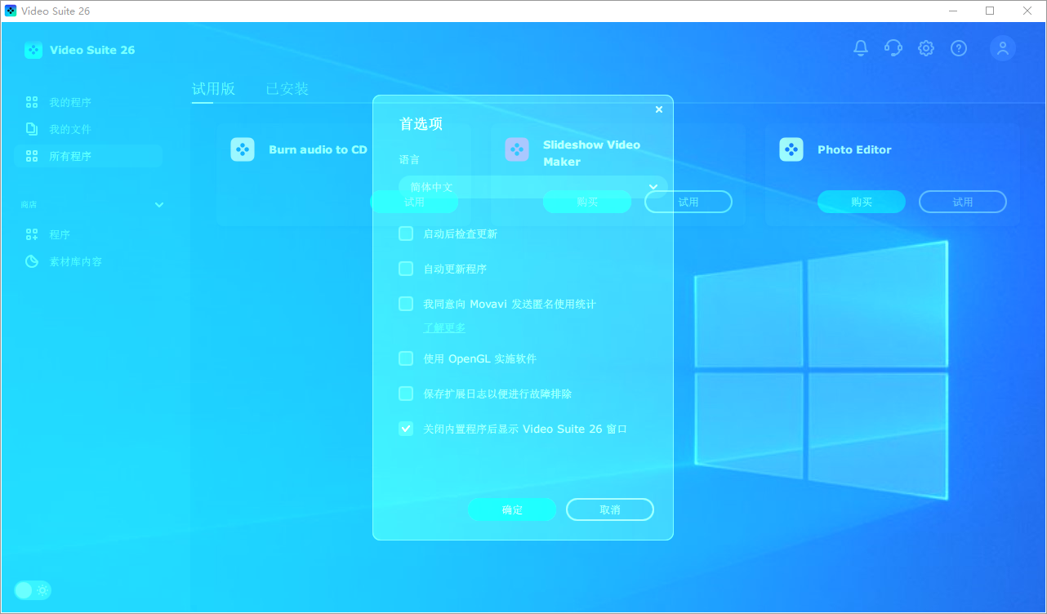Collapse the 商店 section chevron
The width and height of the screenshot is (1047, 614).
[x=159, y=205]
